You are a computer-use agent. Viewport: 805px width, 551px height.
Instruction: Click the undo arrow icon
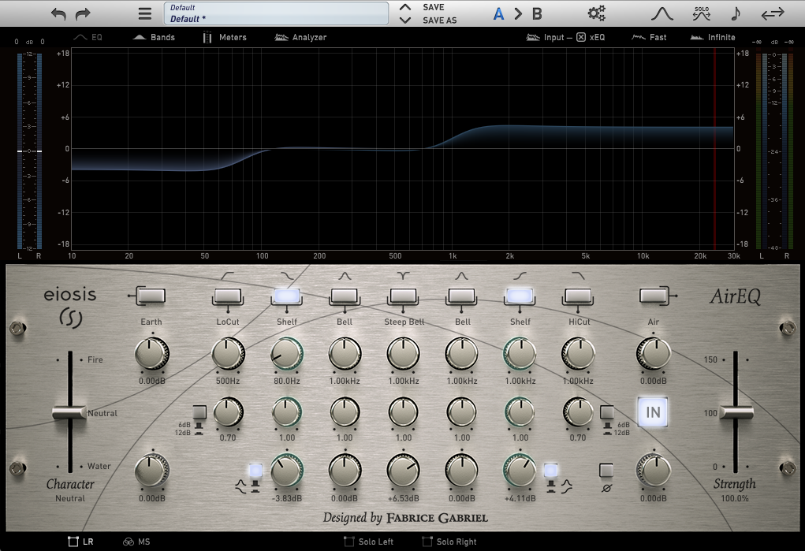59,13
